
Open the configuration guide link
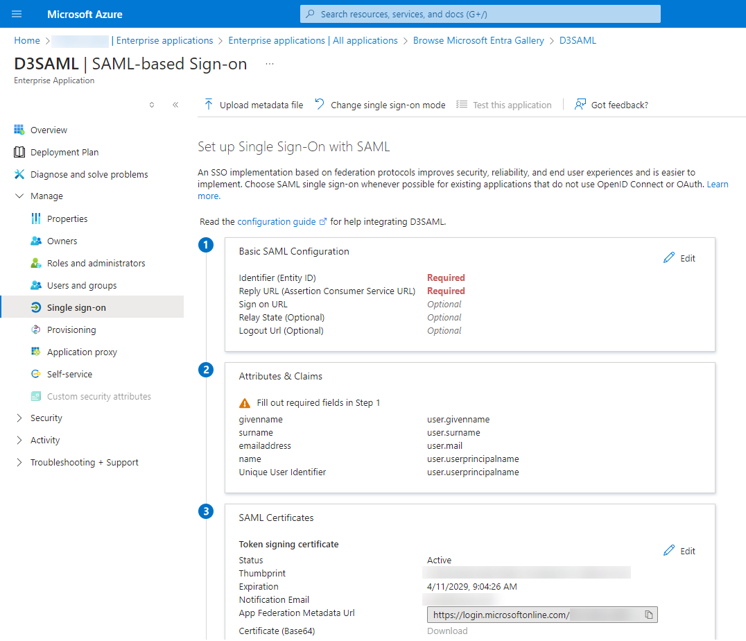point(277,221)
